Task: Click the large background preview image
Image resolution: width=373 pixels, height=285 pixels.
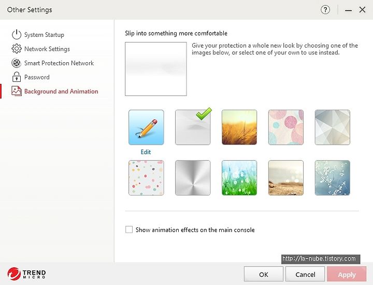Action: pyautogui.click(x=156, y=69)
